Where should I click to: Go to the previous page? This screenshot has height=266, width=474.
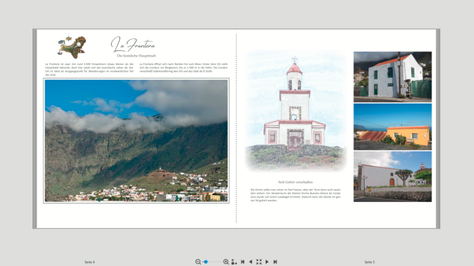pos(251,262)
